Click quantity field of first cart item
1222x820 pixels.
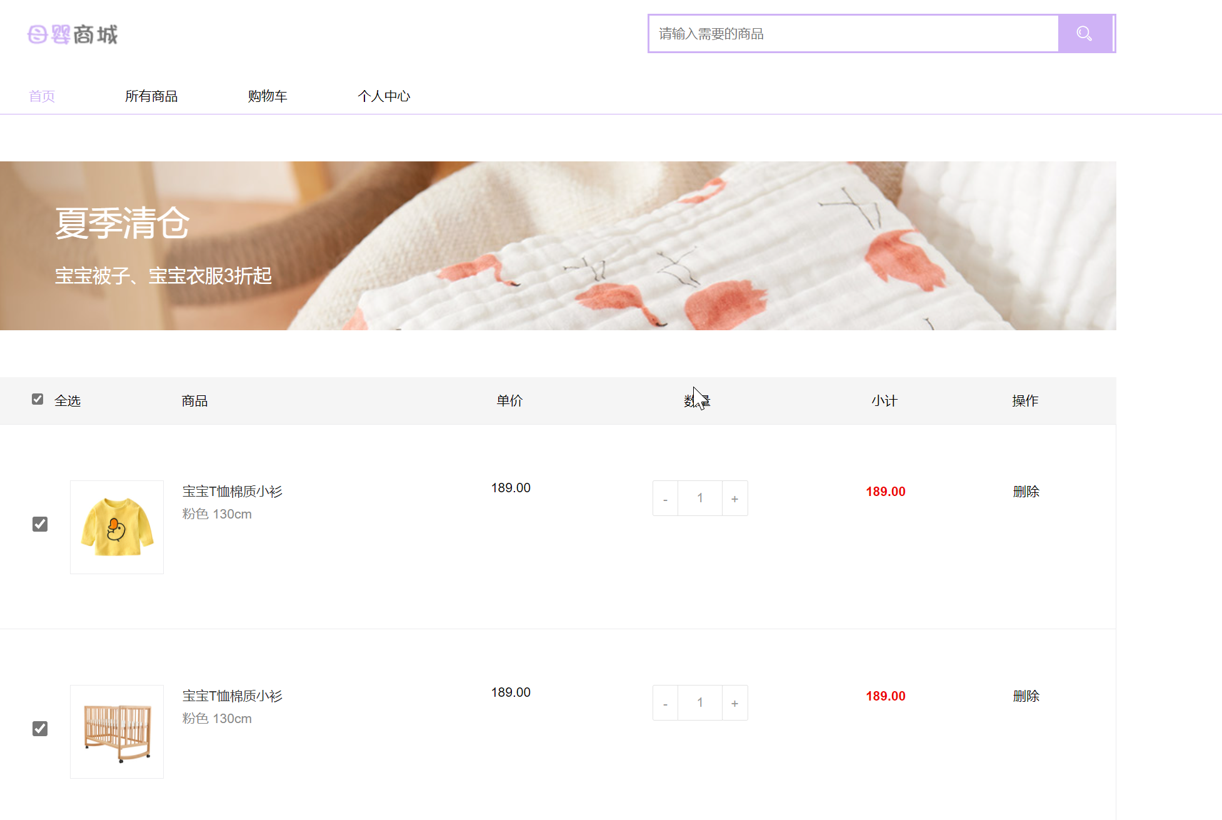click(x=700, y=499)
